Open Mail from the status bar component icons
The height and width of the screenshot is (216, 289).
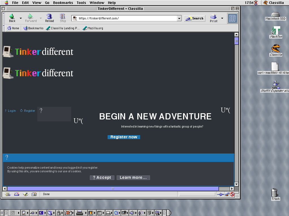17,194
